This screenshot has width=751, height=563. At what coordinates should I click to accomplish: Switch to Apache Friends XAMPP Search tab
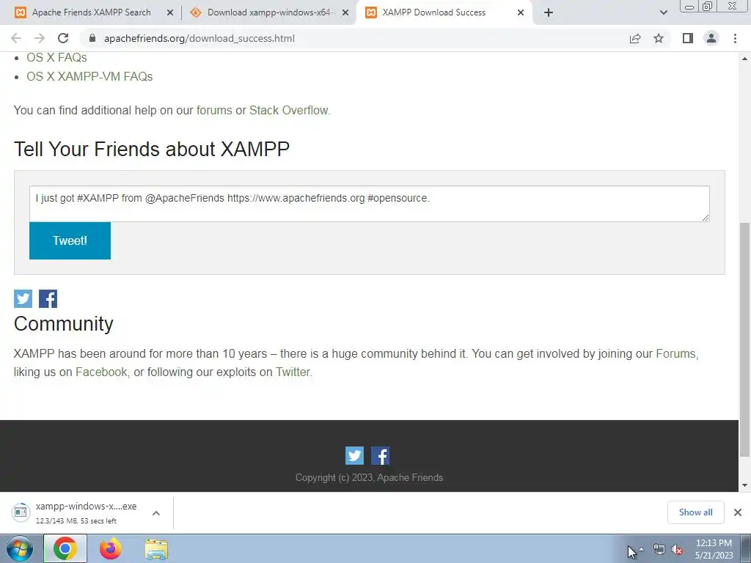pos(91,12)
